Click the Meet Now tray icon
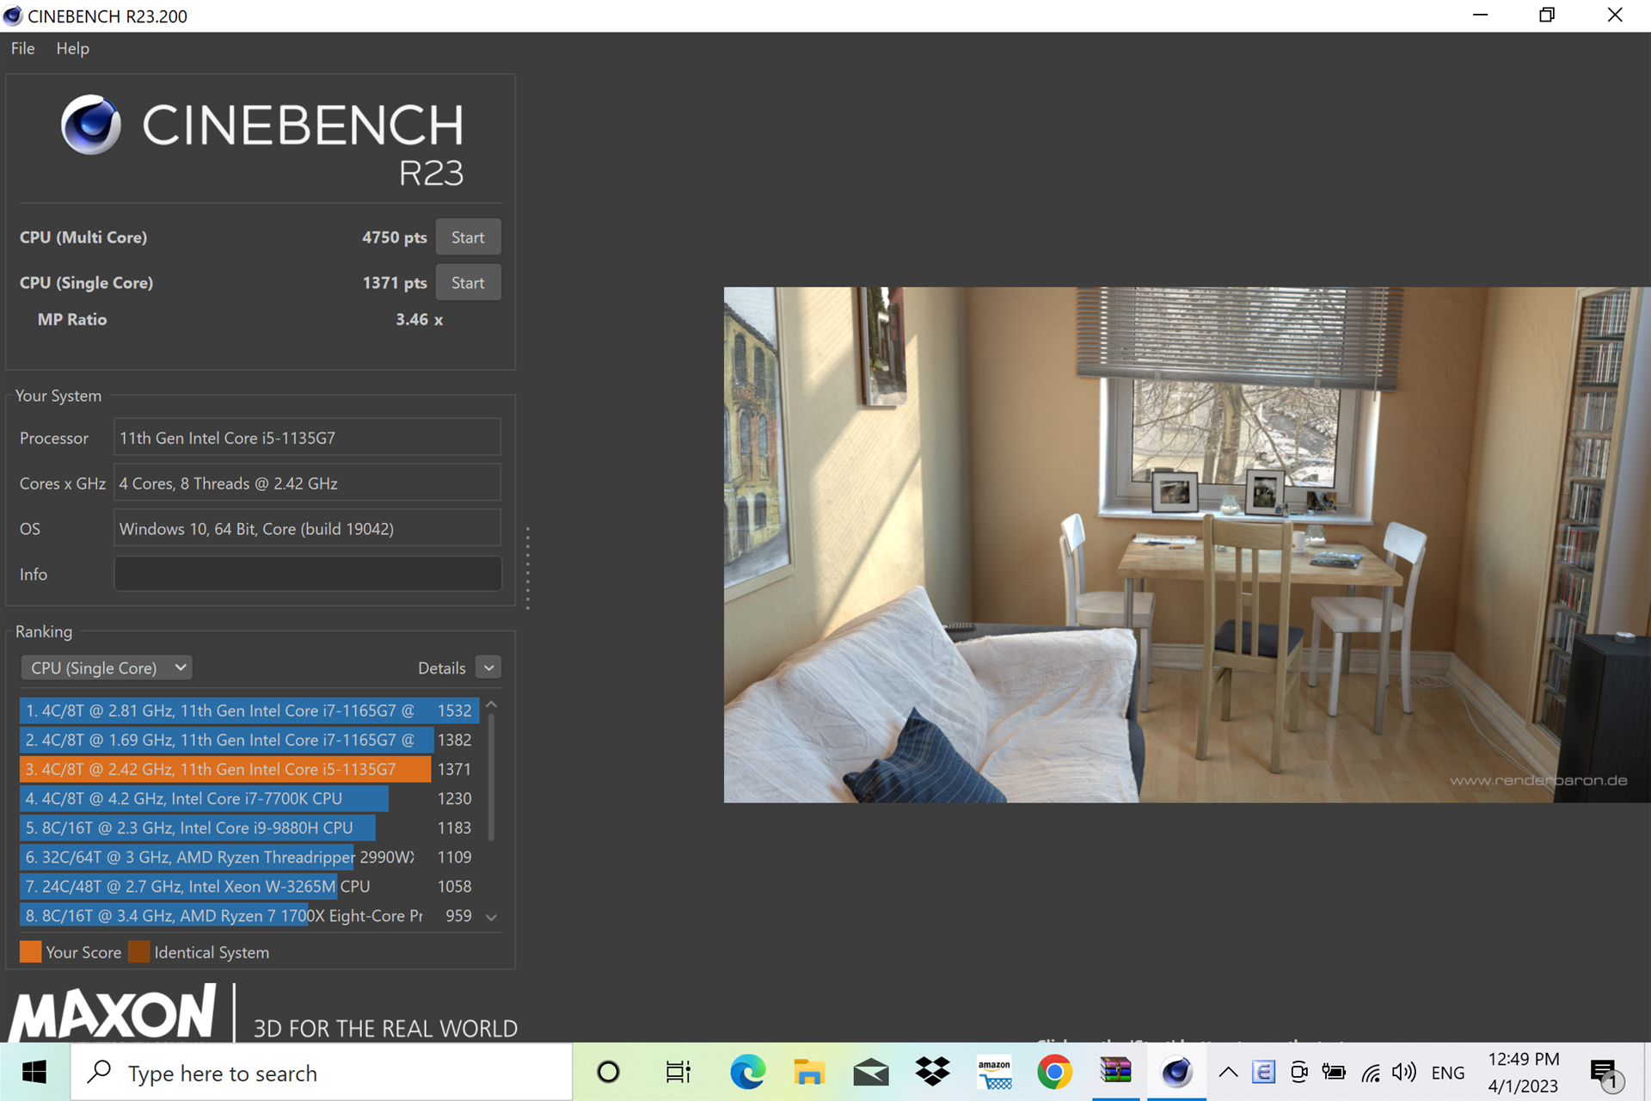Image resolution: width=1651 pixels, height=1101 pixels. [x=1298, y=1072]
